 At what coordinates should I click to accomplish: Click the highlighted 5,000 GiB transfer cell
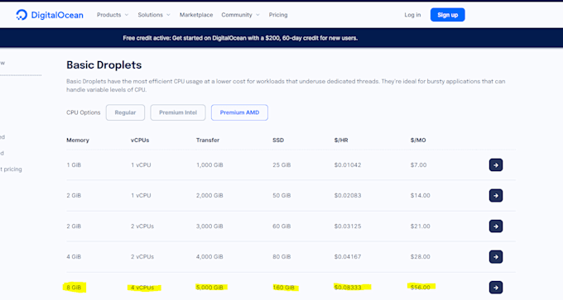[210, 287]
